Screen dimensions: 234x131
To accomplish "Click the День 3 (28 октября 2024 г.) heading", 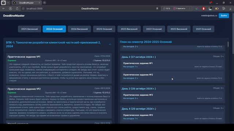I will (139, 88).
